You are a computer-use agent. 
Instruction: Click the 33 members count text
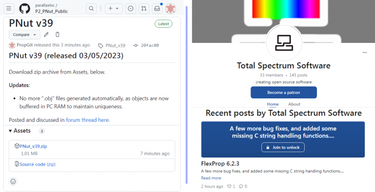point(271,75)
